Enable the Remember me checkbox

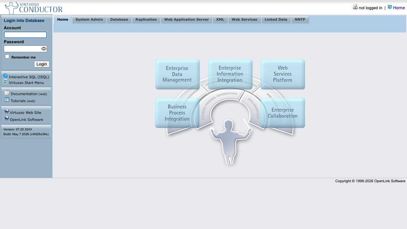point(7,56)
